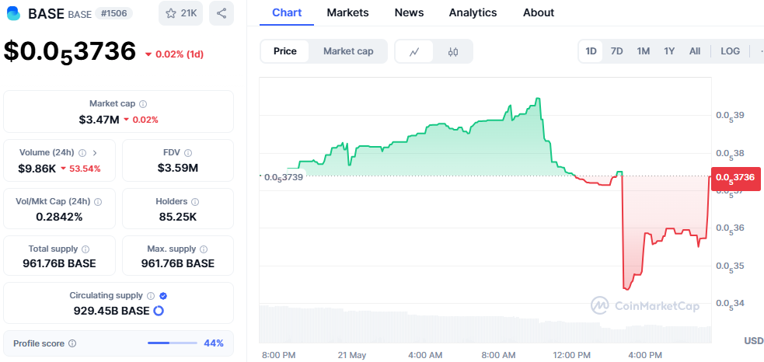
Task: Click Vol/Mkt Cap (24h) info icon
Action: coord(98,202)
